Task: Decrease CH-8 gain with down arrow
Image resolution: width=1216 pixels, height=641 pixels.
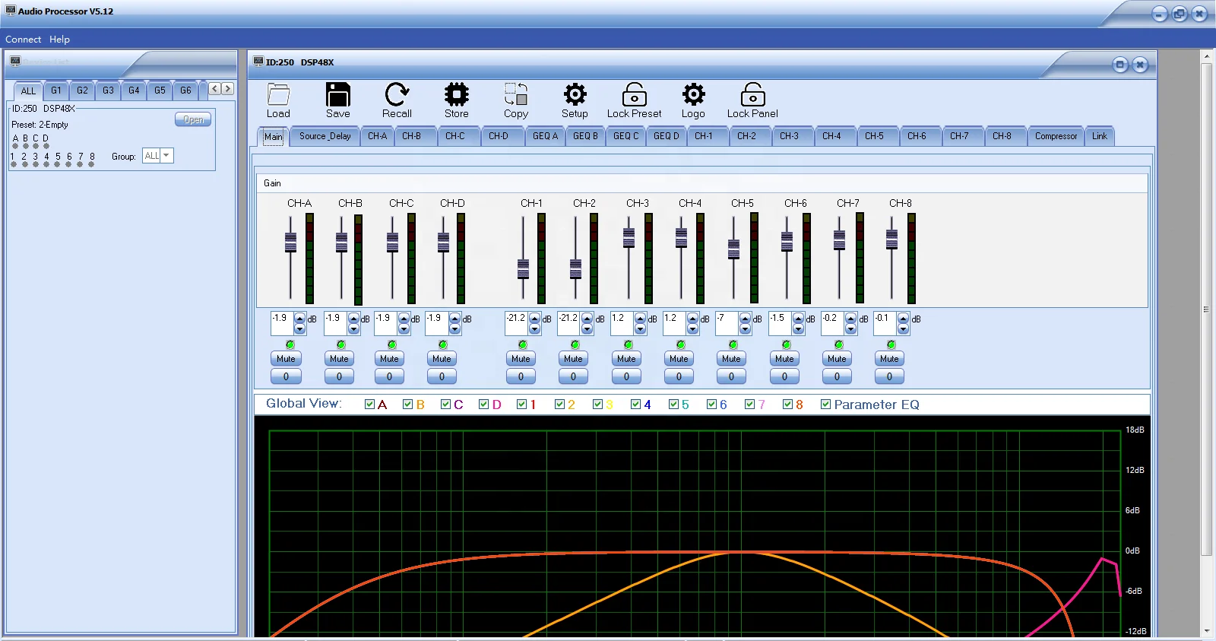Action: tap(903, 329)
